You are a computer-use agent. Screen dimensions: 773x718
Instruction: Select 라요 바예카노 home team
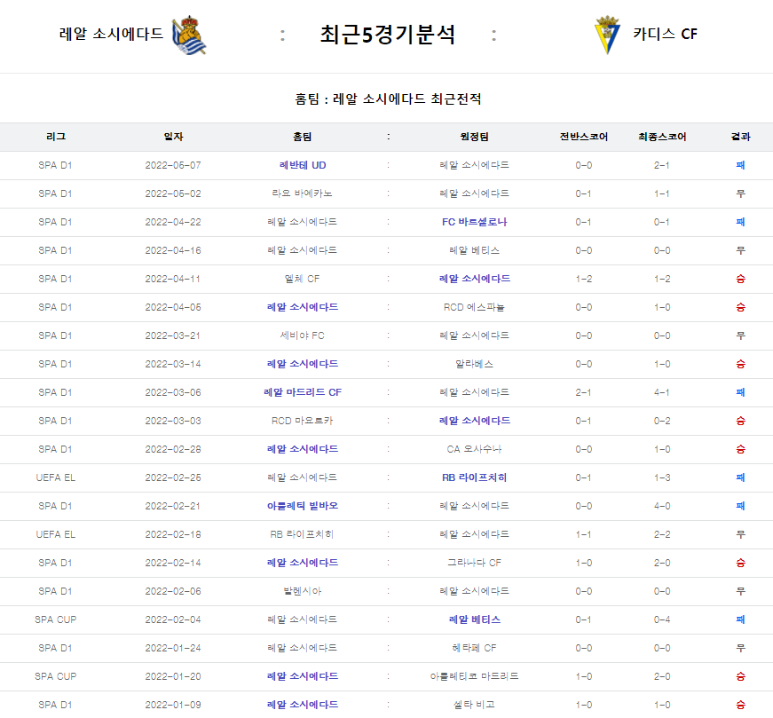pos(303,193)
